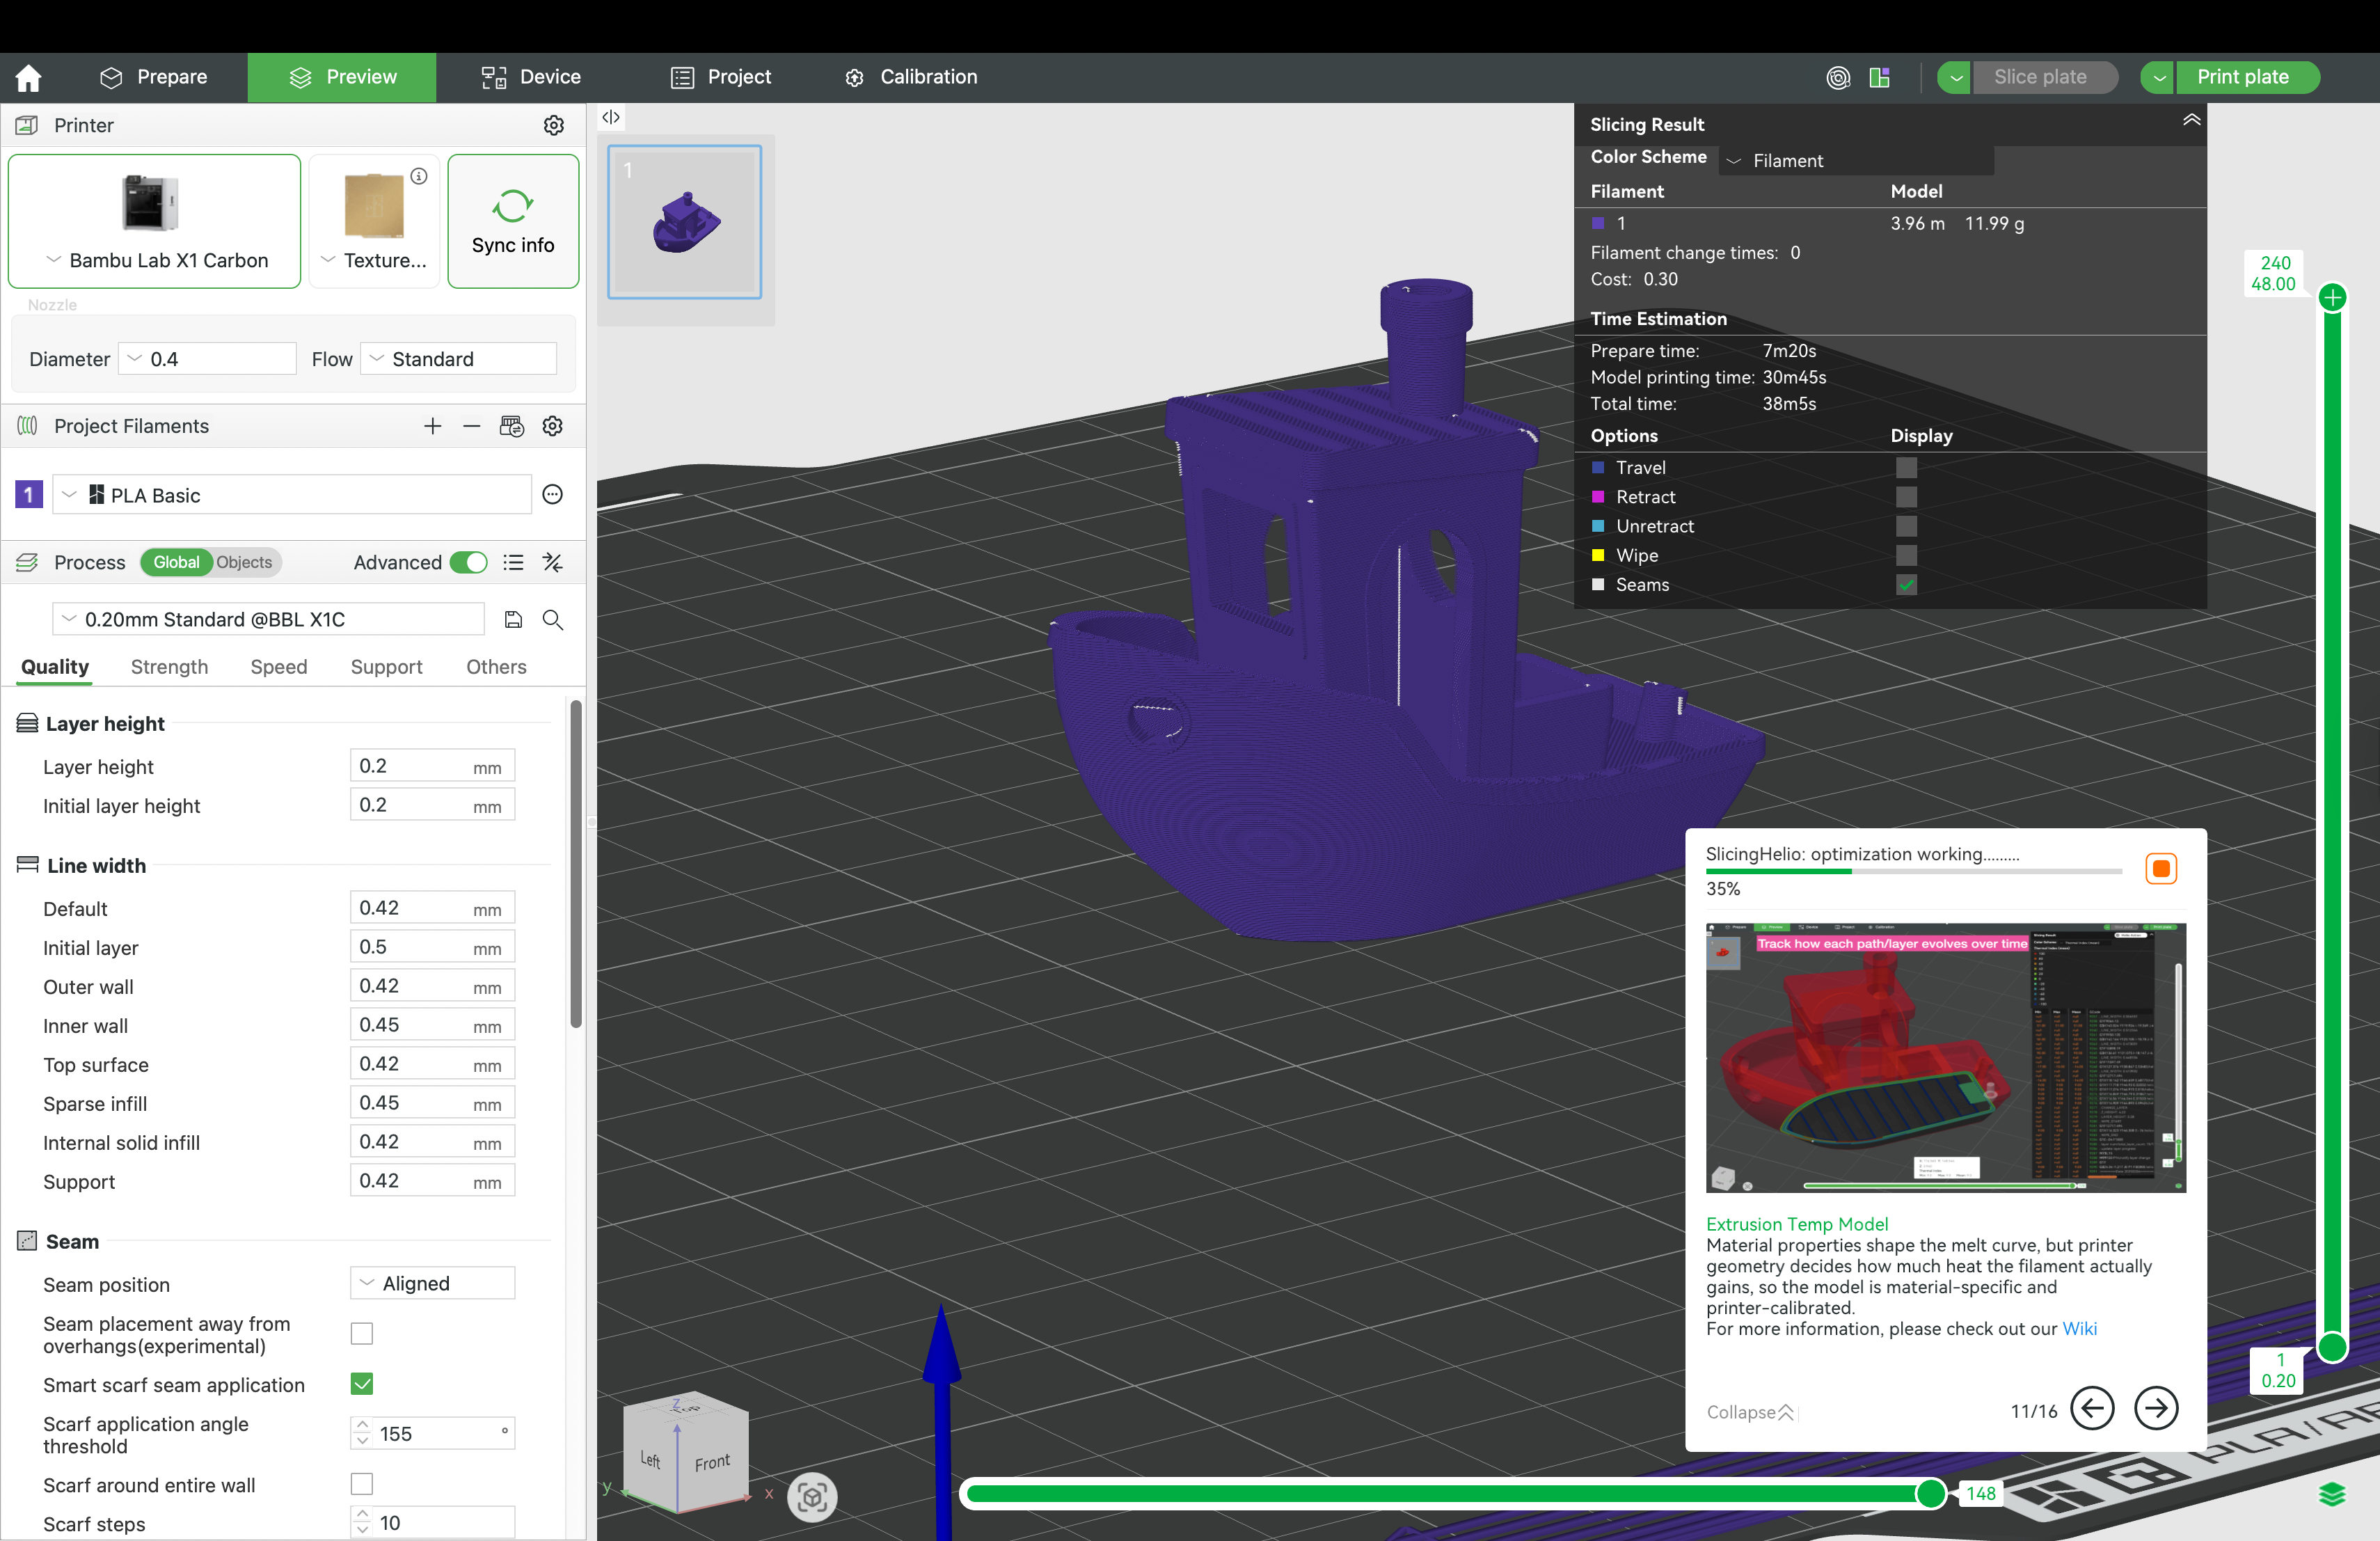Enable Scarf around entire wall
2380x1541 pixels.
[x=360, y=1484]
